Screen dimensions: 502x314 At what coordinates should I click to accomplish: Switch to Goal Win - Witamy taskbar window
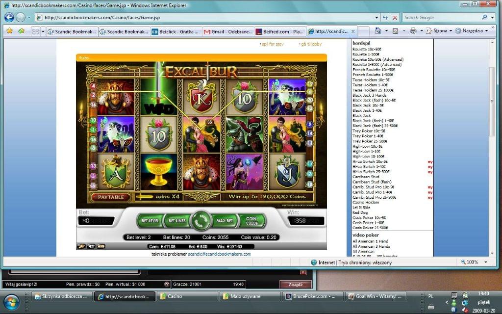[376, 296]
